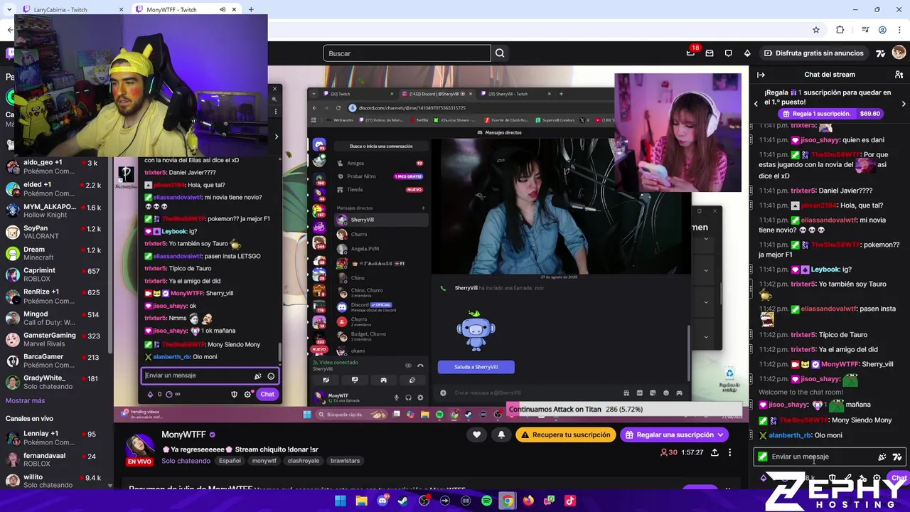Screen dimensions: 910x512
Task: Click Recupera tu suscripción button
Action: [x=565, y=434]
